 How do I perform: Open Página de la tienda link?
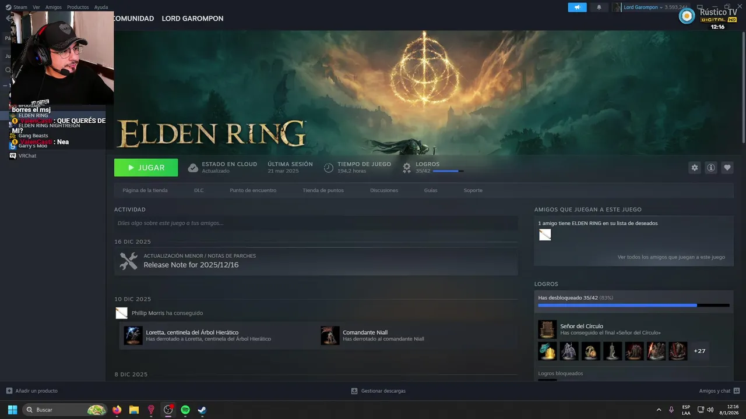click(145, 190)
